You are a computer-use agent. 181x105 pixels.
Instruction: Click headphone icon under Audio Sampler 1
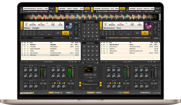[95, 39]
